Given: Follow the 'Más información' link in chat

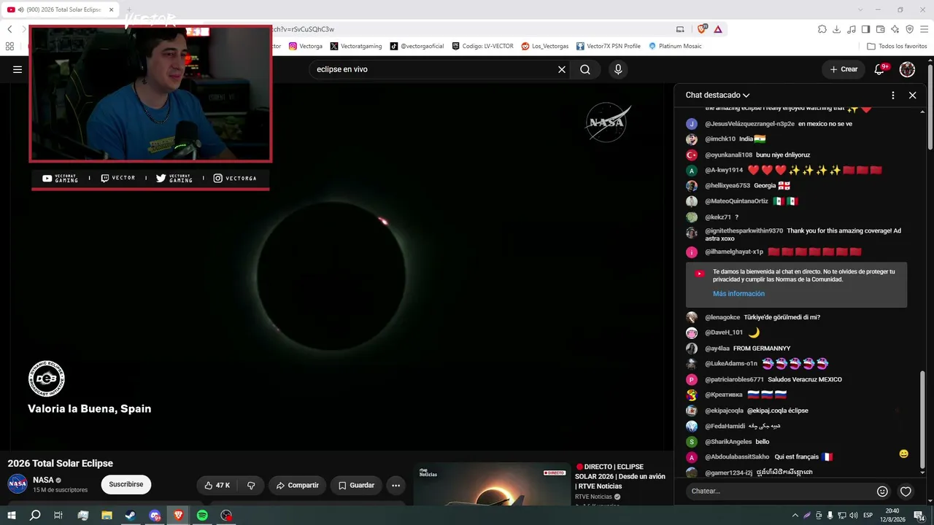Looking at the screenshot, I should (738, 294).
